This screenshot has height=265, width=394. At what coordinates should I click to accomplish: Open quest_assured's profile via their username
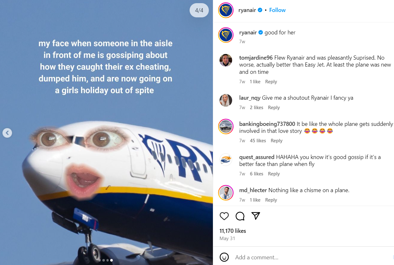point(257,157)
